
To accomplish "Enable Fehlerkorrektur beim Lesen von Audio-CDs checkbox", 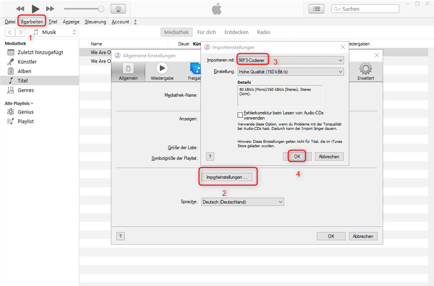I will click(x=240, y=114).
